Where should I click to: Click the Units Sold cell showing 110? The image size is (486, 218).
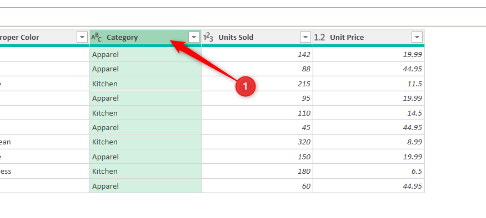click(x=257, y=113)
